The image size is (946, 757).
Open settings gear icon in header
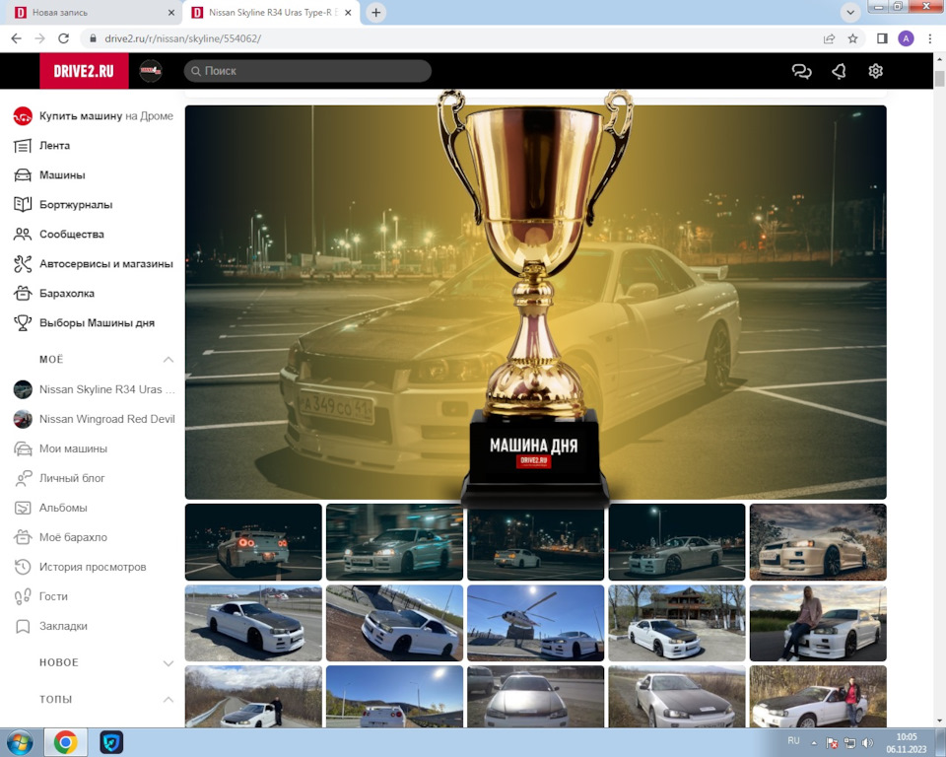pos(875,71)
